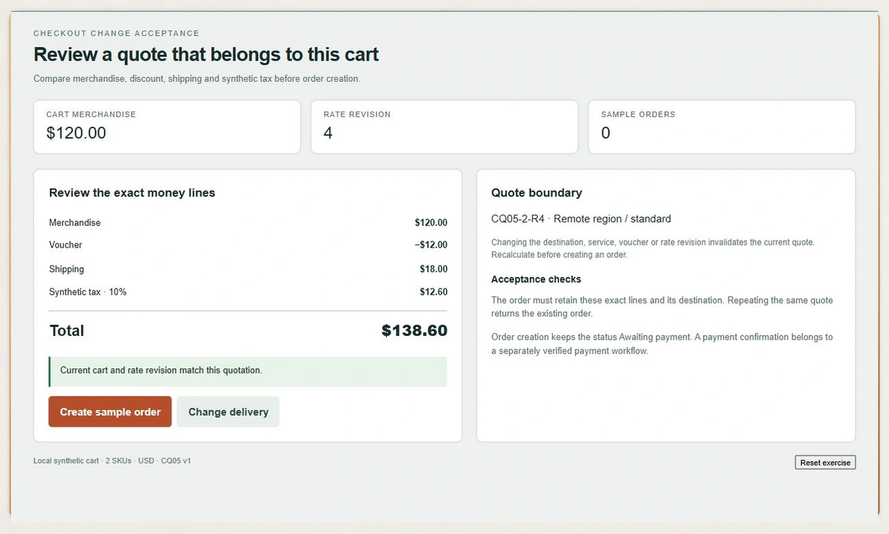889x534 pixels.
Task: Click the Merchandise line label
Action: click(74, 223)
